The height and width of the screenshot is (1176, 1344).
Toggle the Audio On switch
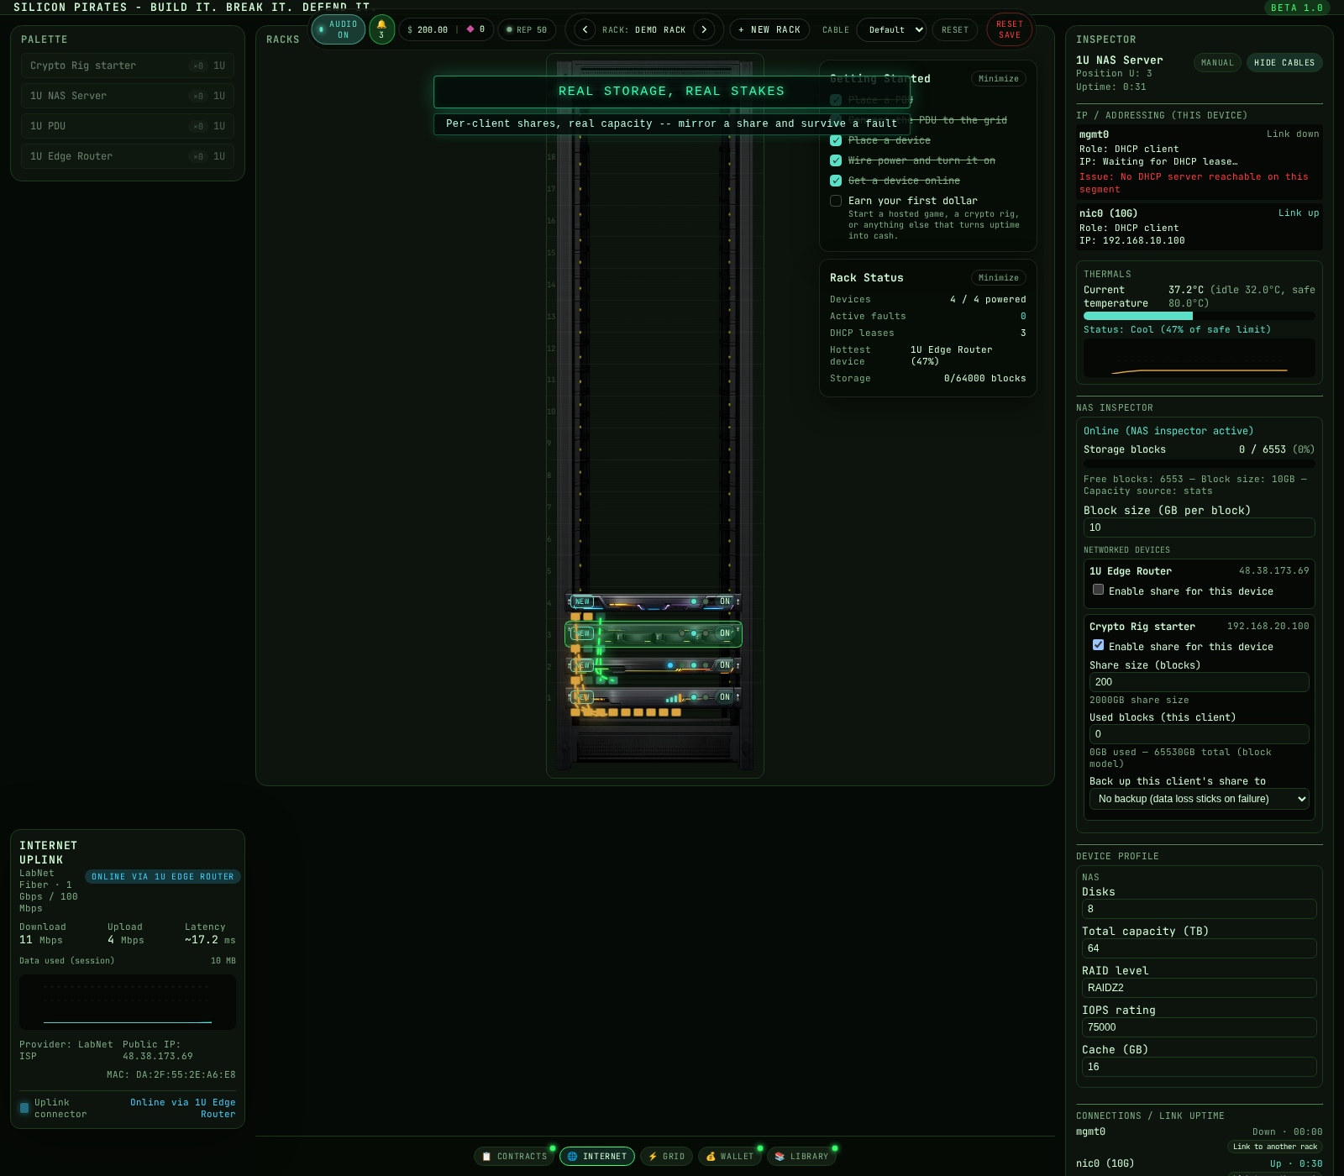coord(338,29)
